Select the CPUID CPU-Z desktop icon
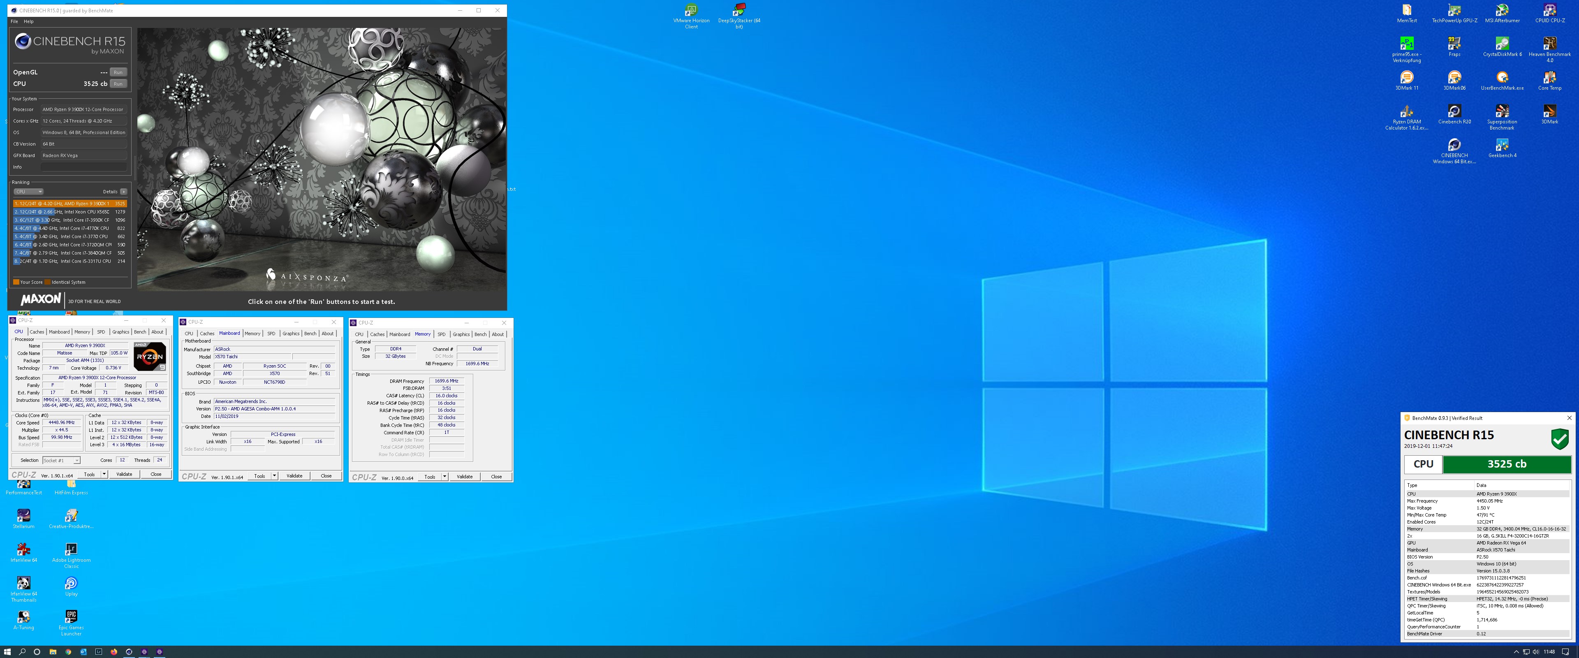 point(1549,14)
